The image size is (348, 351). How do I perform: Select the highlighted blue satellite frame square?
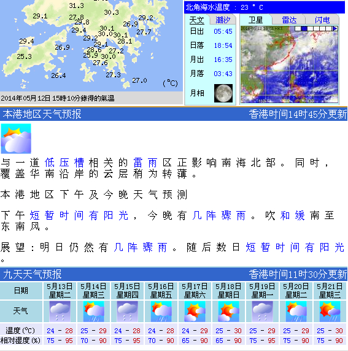point(304,28)
